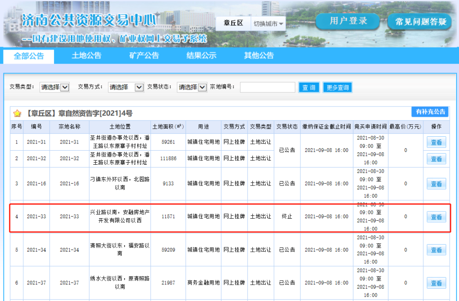Select the area cell 9133

pos(168,183)
